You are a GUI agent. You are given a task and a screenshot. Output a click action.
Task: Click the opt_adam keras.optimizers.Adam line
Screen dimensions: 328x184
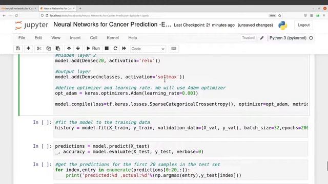[127, 93]
